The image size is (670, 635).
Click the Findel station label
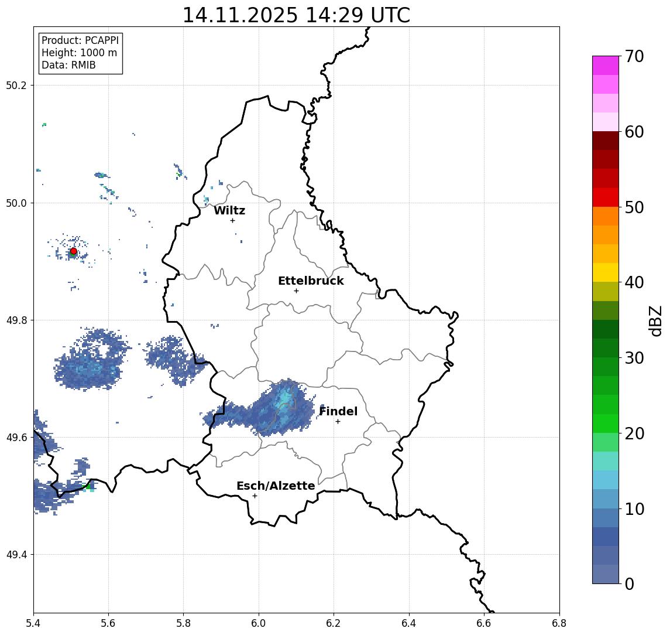point(338,411)
